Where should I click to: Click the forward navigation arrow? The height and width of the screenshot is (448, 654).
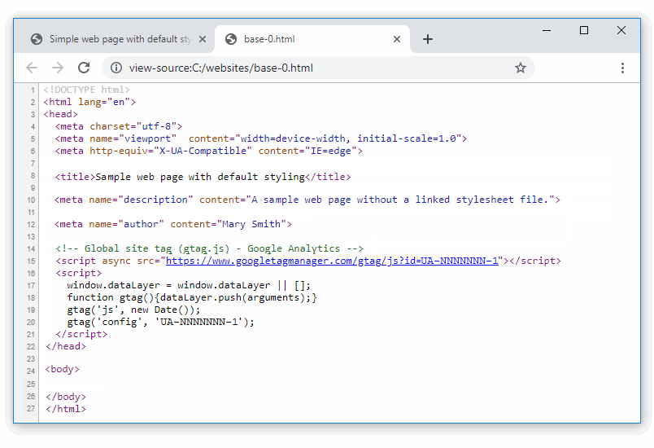click(58, 68)
